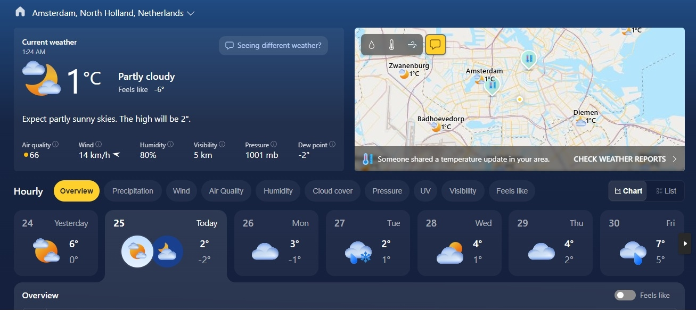This screenshot has height=310, width=696.
Task: Switch to Chart view
Action: [x=628, y=191]
